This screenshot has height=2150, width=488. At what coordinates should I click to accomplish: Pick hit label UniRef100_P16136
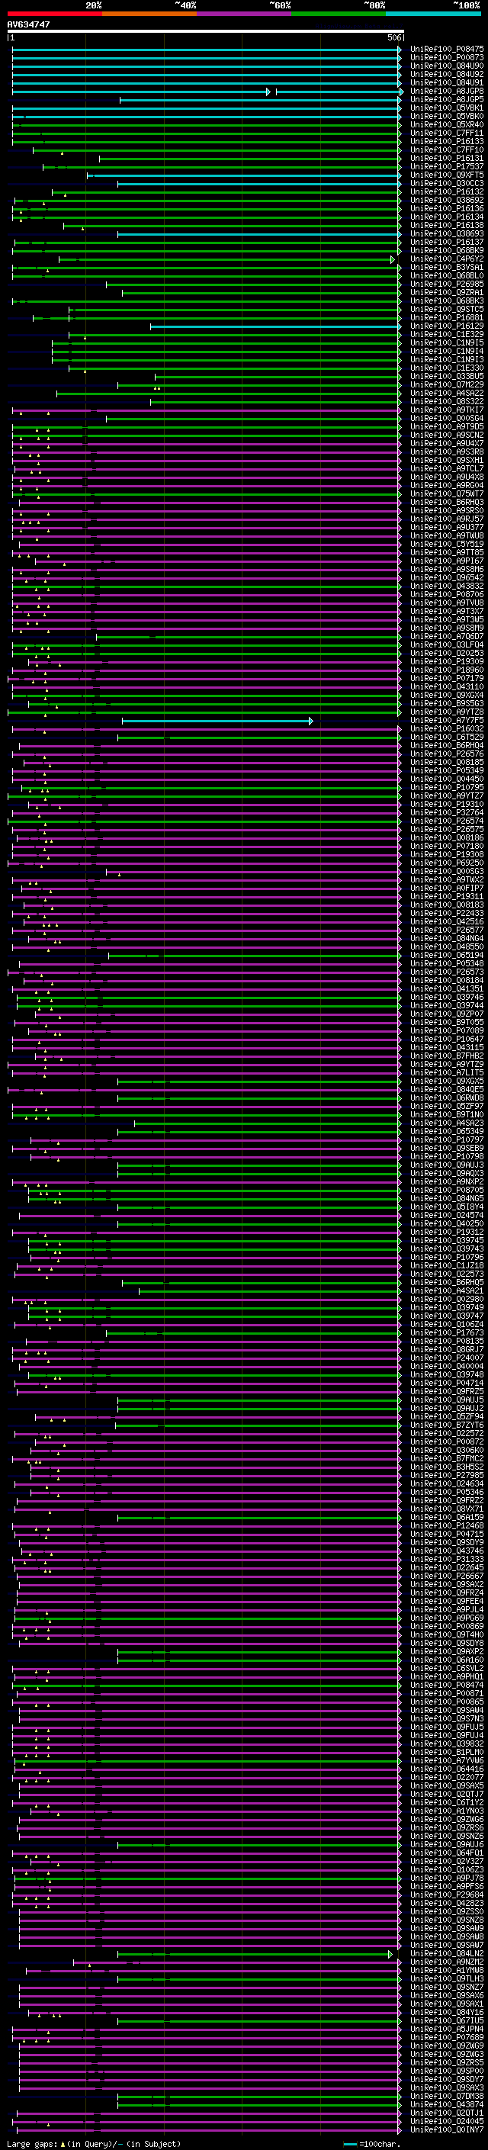tap(447, 209)
